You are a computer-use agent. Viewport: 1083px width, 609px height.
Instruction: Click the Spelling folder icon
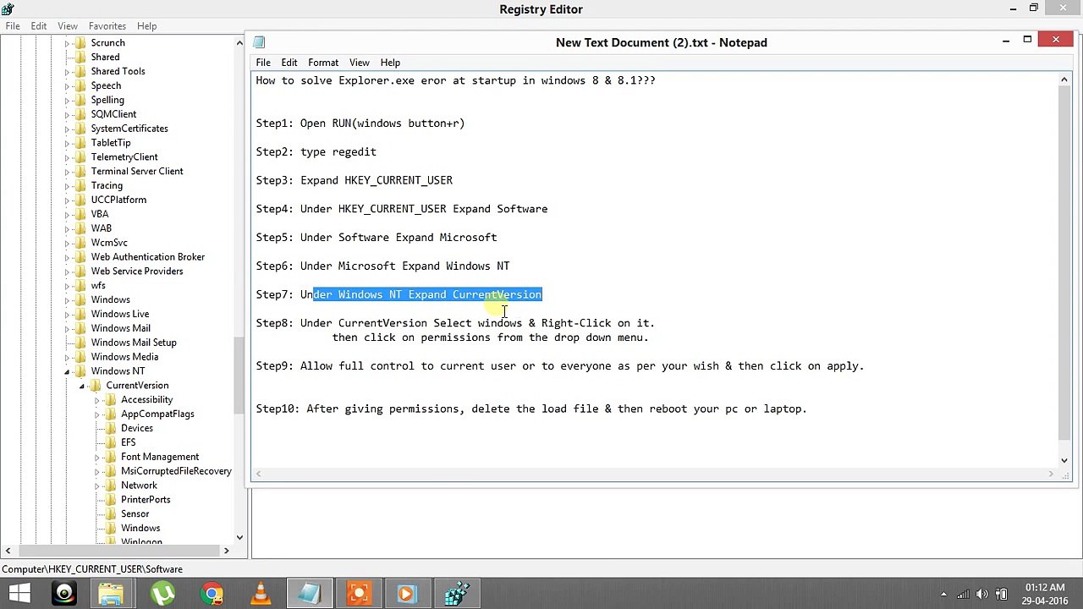(x=80, y=100)
